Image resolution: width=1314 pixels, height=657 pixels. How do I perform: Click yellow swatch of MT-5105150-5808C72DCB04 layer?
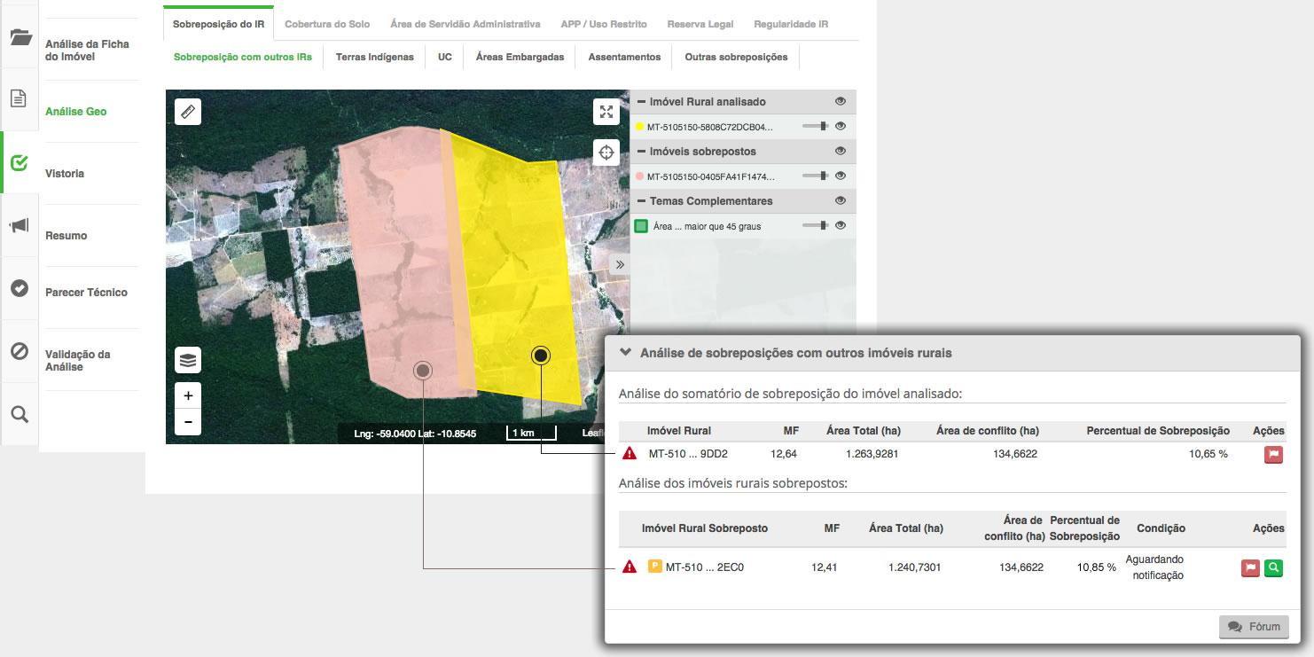point(639,127)
